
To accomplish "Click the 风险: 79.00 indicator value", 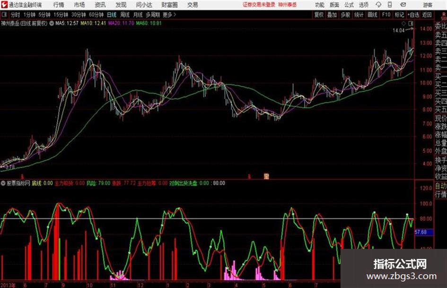I will click(98, 183).
